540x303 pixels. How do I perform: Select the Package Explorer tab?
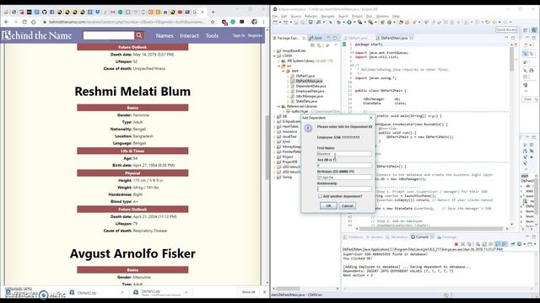pos(289,38)
